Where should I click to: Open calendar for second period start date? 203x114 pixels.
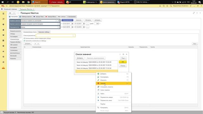(72, 27)
